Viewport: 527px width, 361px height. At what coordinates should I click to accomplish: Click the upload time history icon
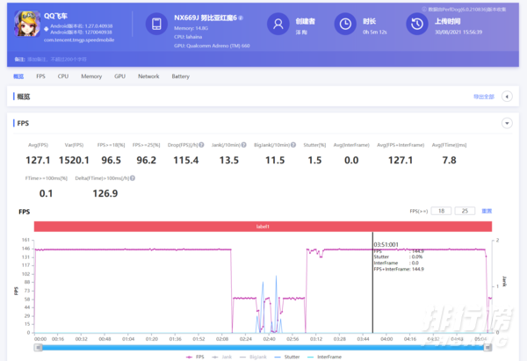(x=417, y=24)
